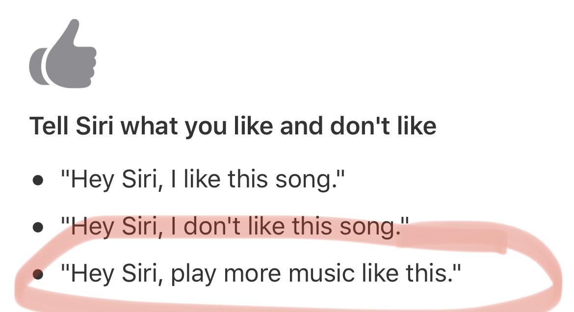
Task: Tap the gray thumbs-up icon
Action: point(63,54)
